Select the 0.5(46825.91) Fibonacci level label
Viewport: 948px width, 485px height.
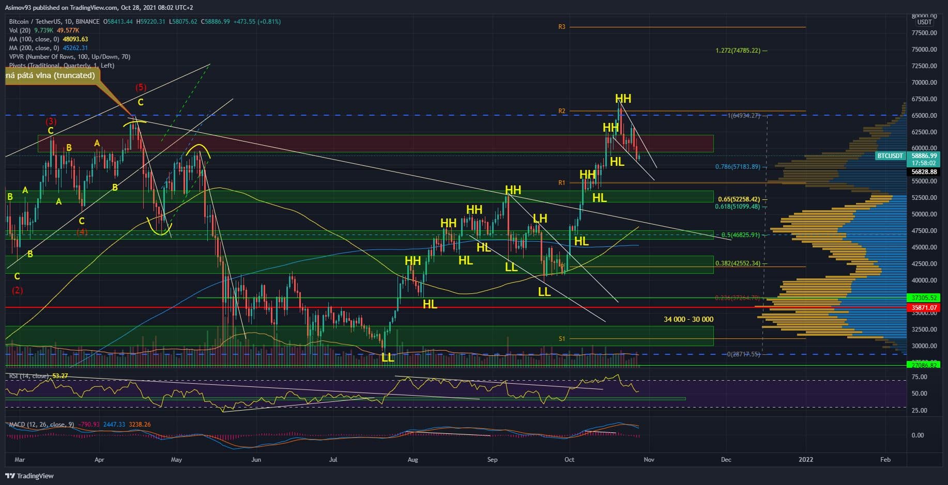(x=741, y=235)
